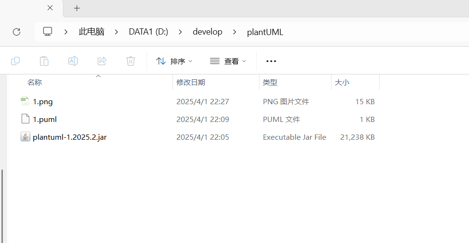This screenshot has width=469, height=243.
Task: Select plantuml-1.2025.2.jar file
Action: [70, 137]
